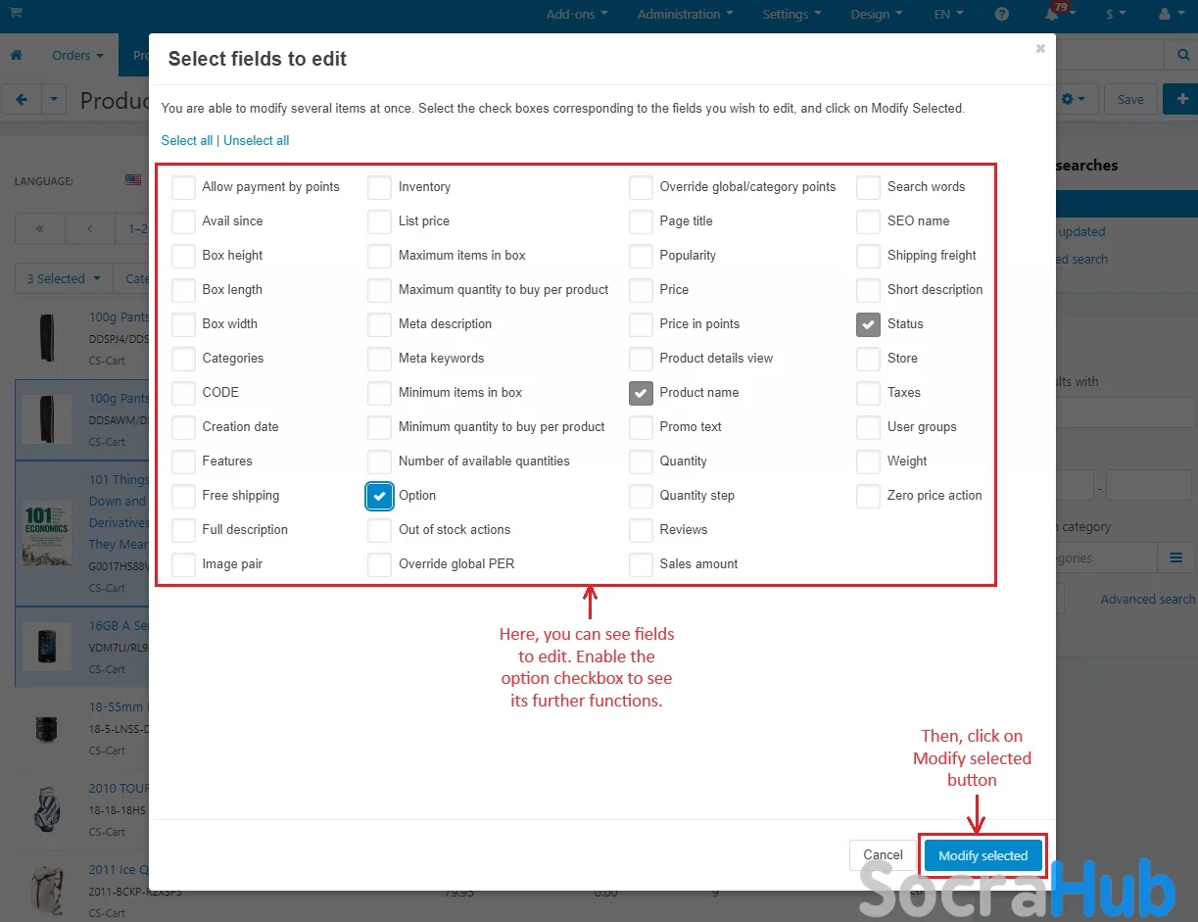Click the category picker list icon

(1175, 558)
